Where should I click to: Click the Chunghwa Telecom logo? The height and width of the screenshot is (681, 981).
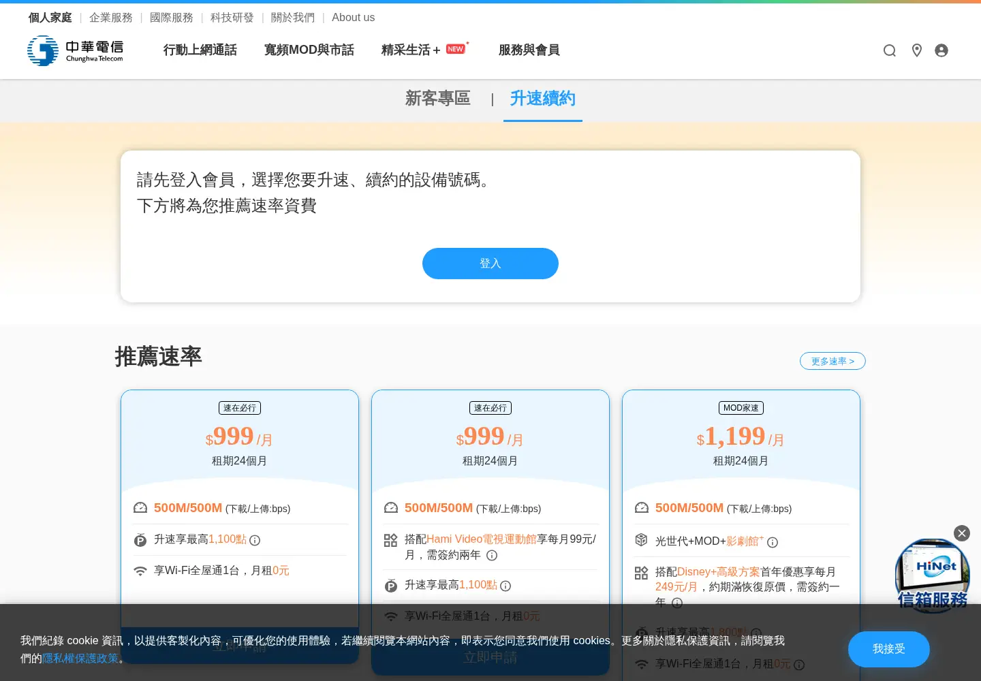(x=76, y=50)
